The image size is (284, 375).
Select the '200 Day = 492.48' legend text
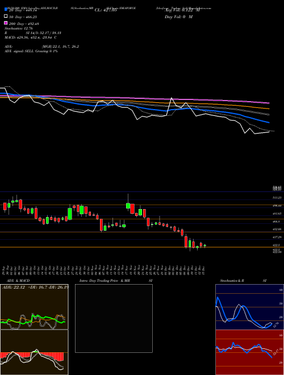click(24, 24)
